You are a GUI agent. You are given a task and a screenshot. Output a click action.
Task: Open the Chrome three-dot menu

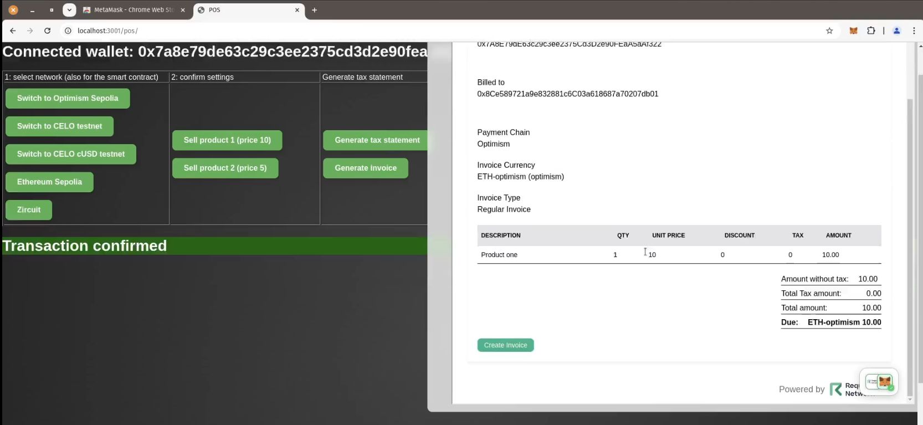click(914, 30)
